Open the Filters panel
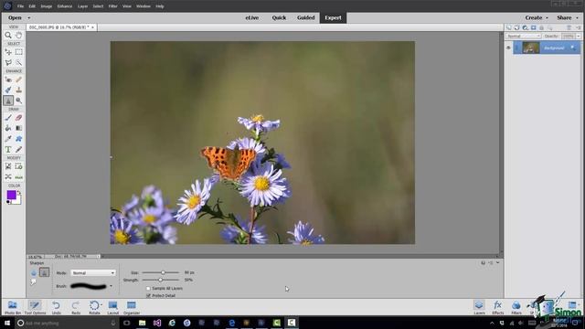The width and height of the screenshot is (585, 329). [516, 307]
